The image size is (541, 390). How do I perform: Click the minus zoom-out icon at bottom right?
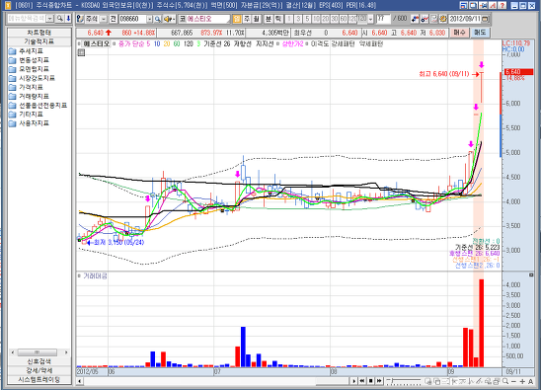click(x=513, y=381)
